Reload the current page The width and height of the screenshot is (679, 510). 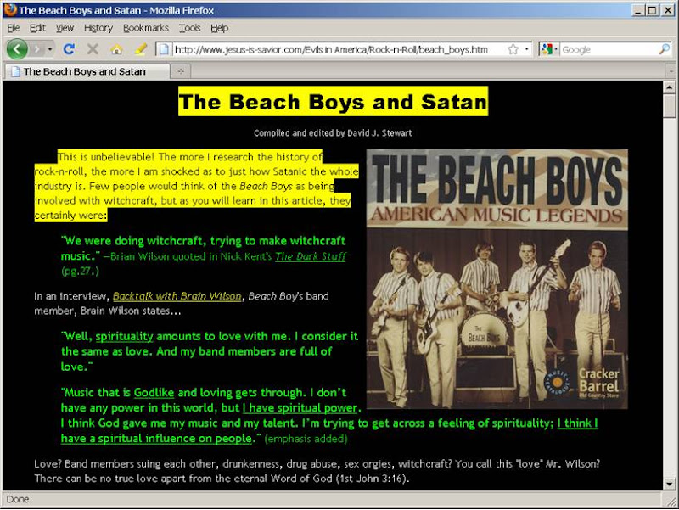[68, 48]
